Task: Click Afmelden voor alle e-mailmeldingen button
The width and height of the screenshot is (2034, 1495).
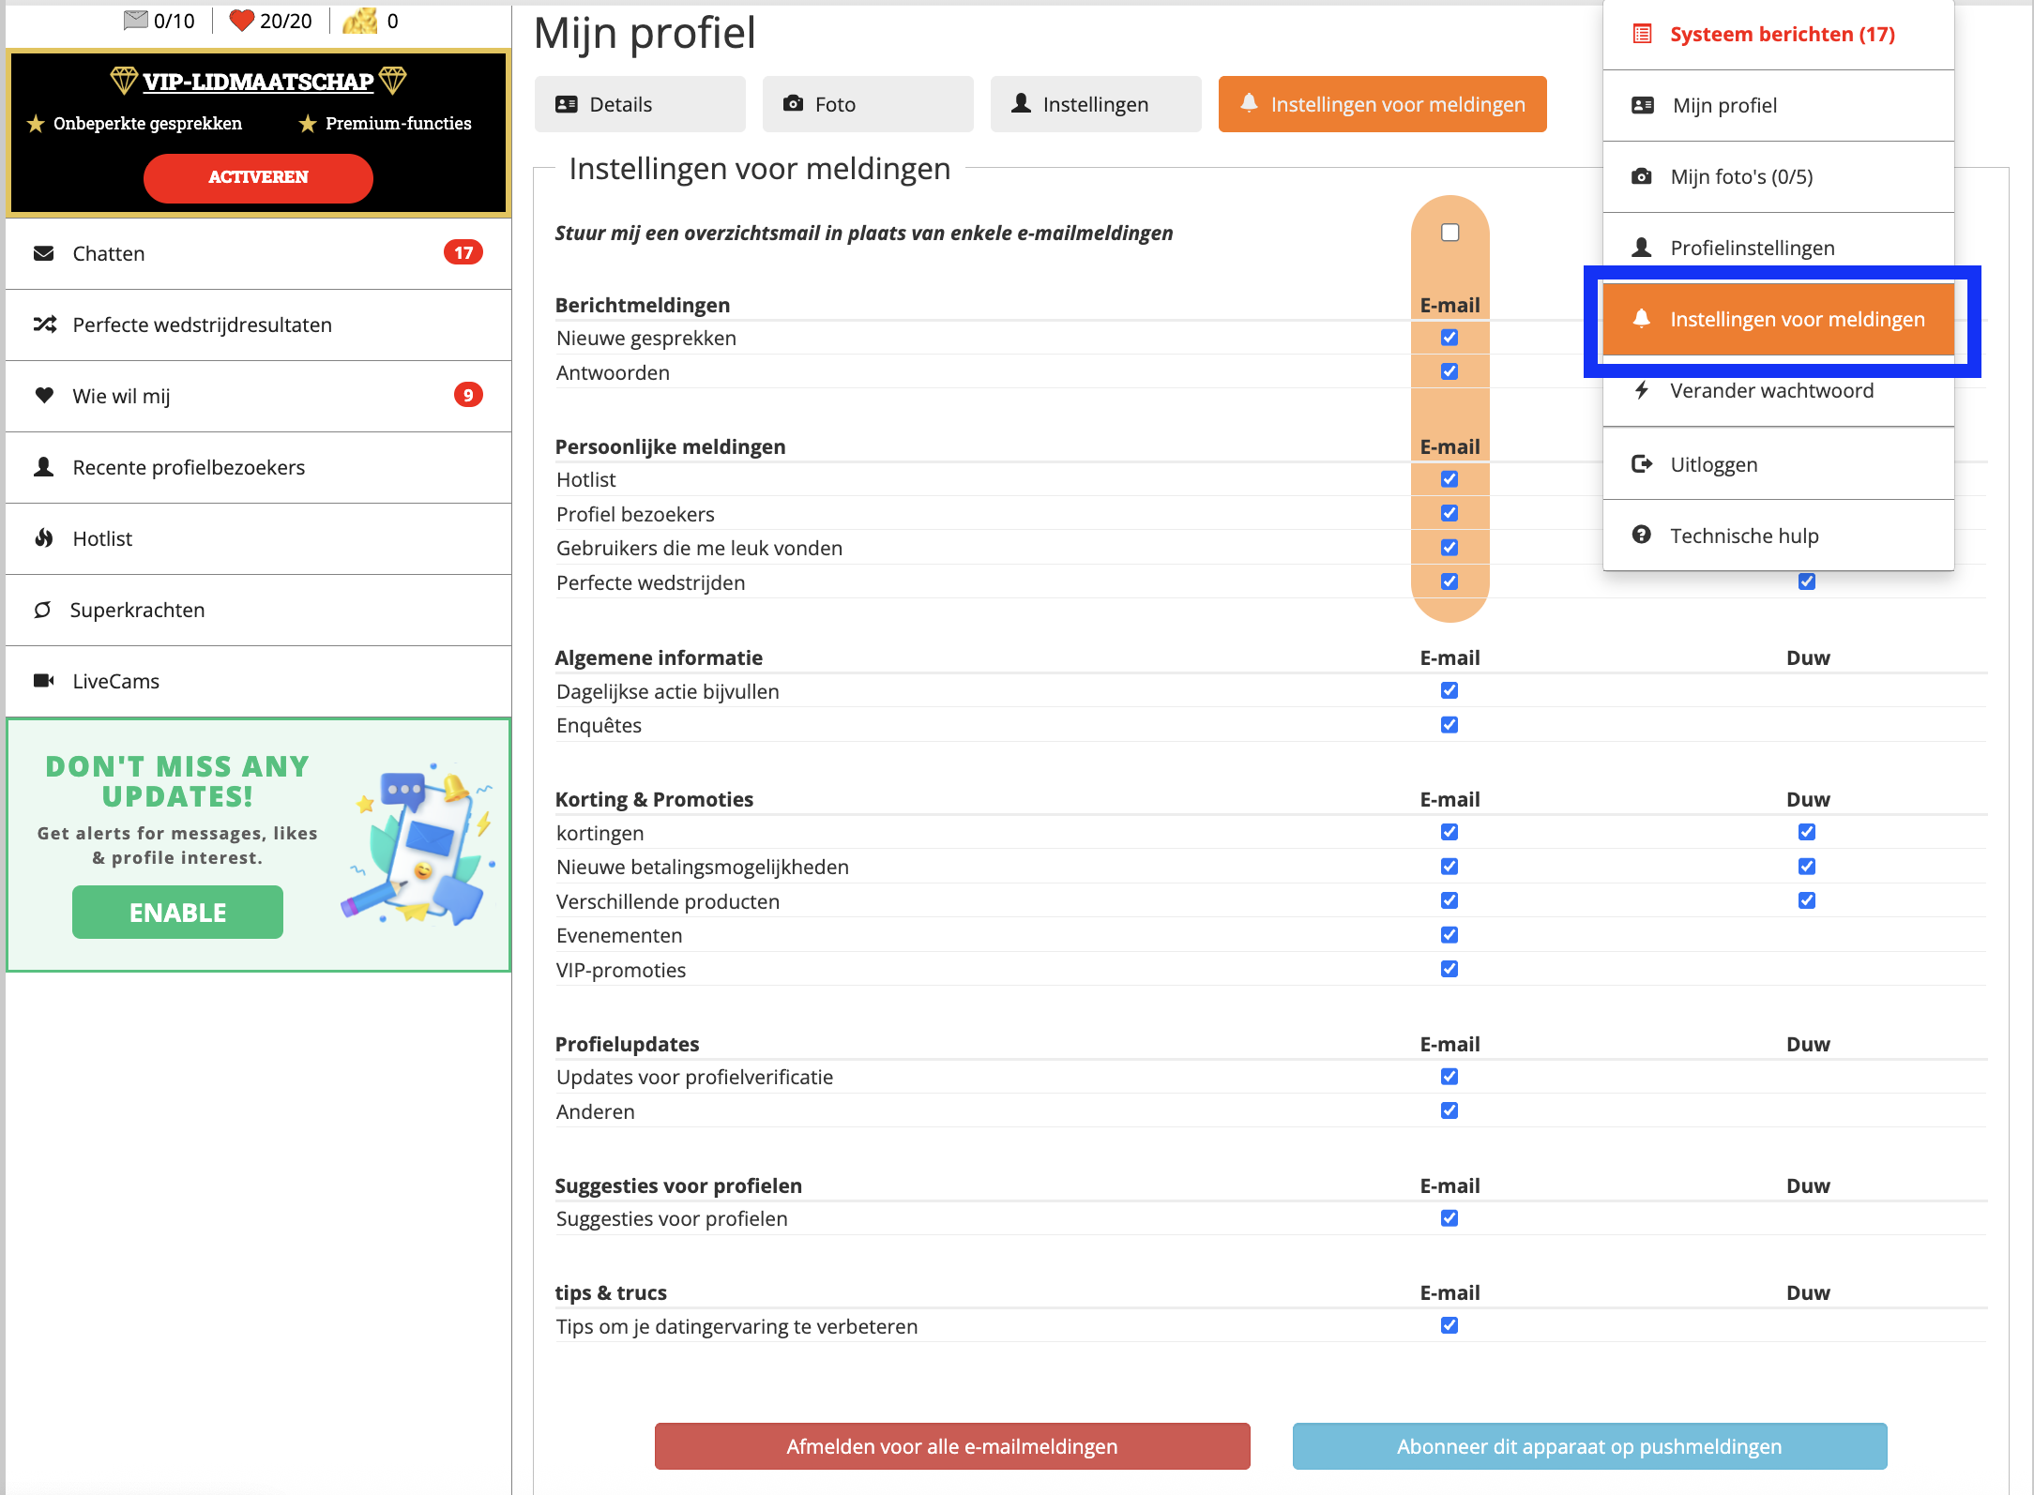Action: click(951, 1445)
